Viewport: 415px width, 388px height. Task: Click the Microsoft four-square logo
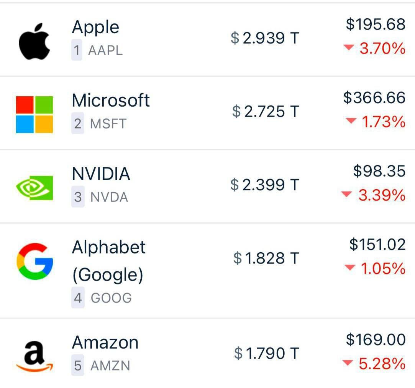coord(34,115)
